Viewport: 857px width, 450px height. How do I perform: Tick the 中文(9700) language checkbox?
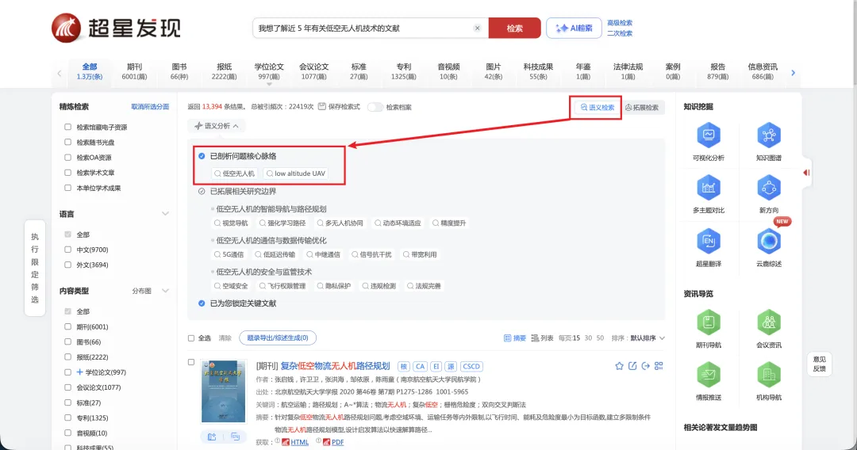coord(68,250)
